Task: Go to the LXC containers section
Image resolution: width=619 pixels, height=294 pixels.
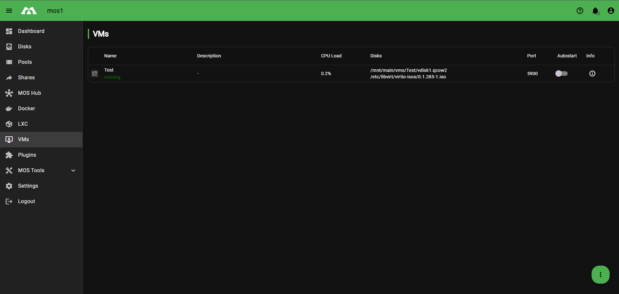Action: 23,124
